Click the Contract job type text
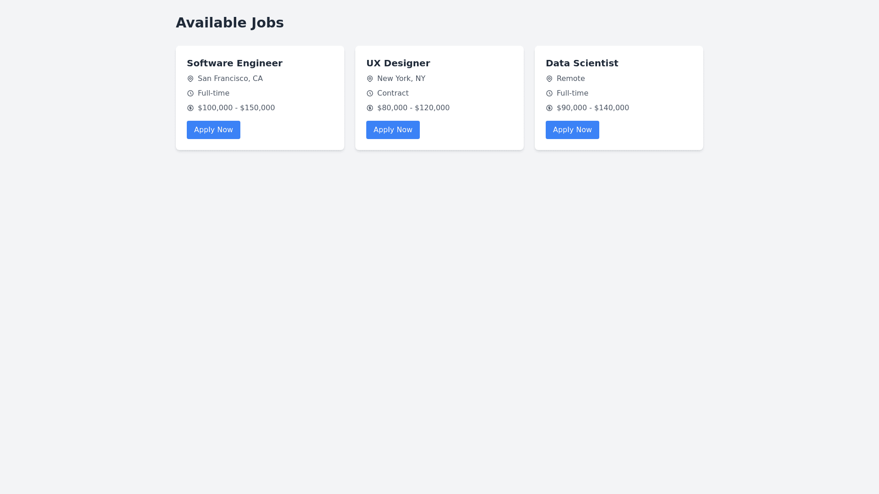The height and width of the screenshot is (494, 879). [393, 93]
